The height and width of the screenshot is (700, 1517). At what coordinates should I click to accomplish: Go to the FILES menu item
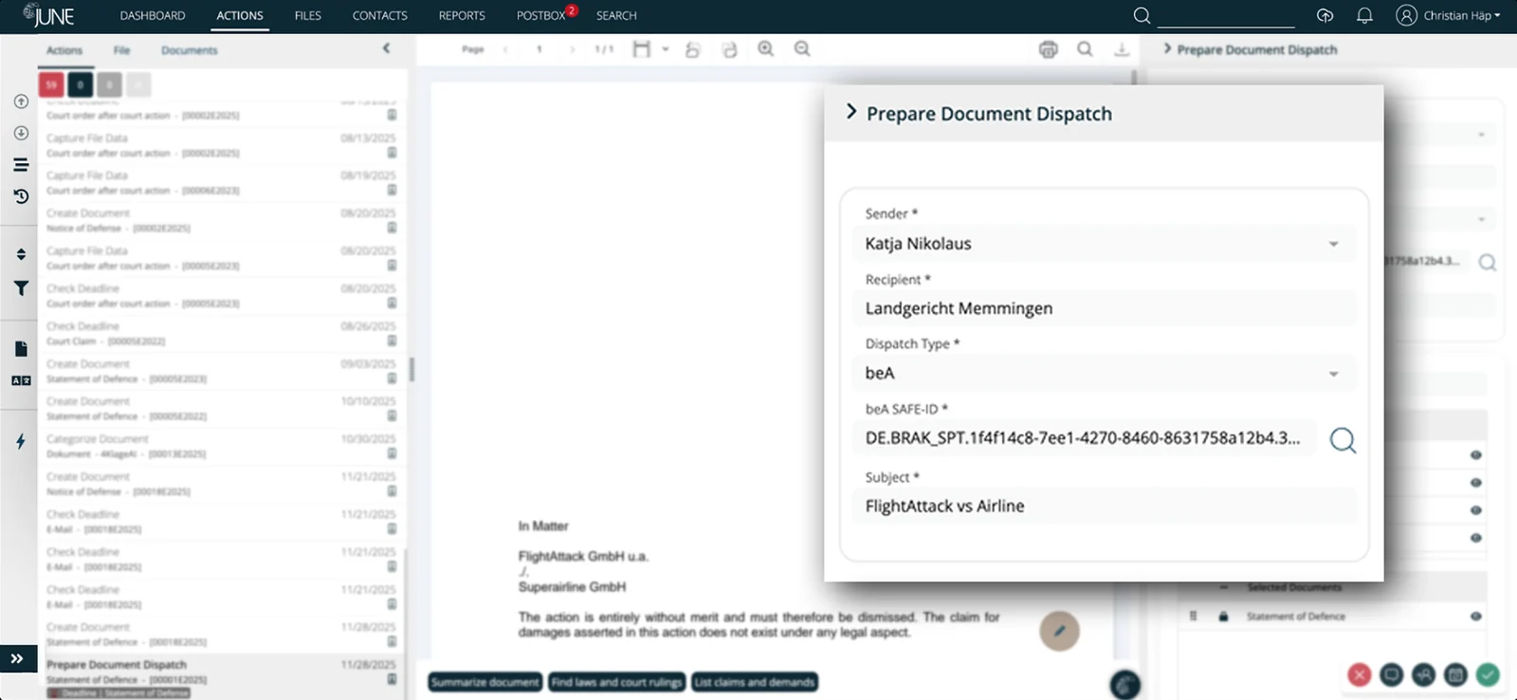(x=308, y=15)
